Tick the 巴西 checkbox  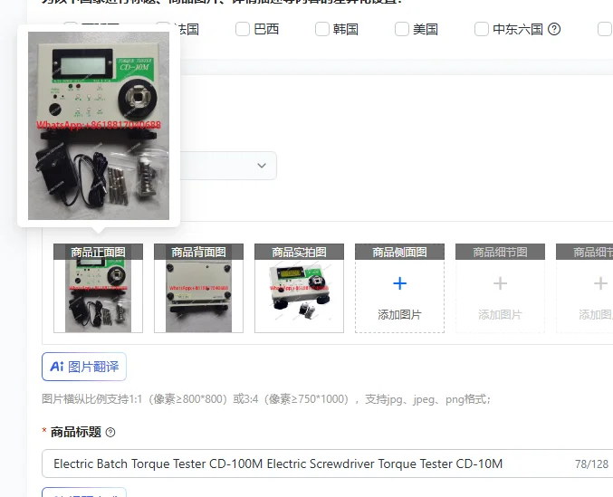pyautogui.click(x=243, y=29)
